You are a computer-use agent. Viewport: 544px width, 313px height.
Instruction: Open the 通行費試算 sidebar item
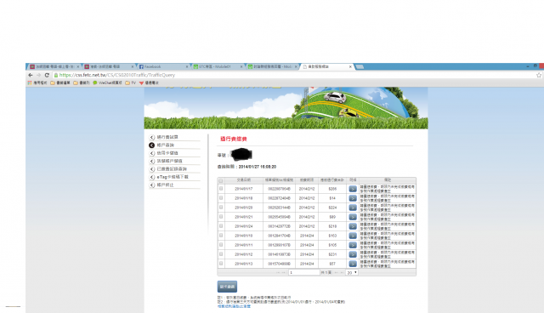tap(167, 137)
